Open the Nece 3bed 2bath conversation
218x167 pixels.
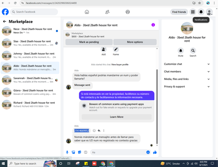point(30,31)
